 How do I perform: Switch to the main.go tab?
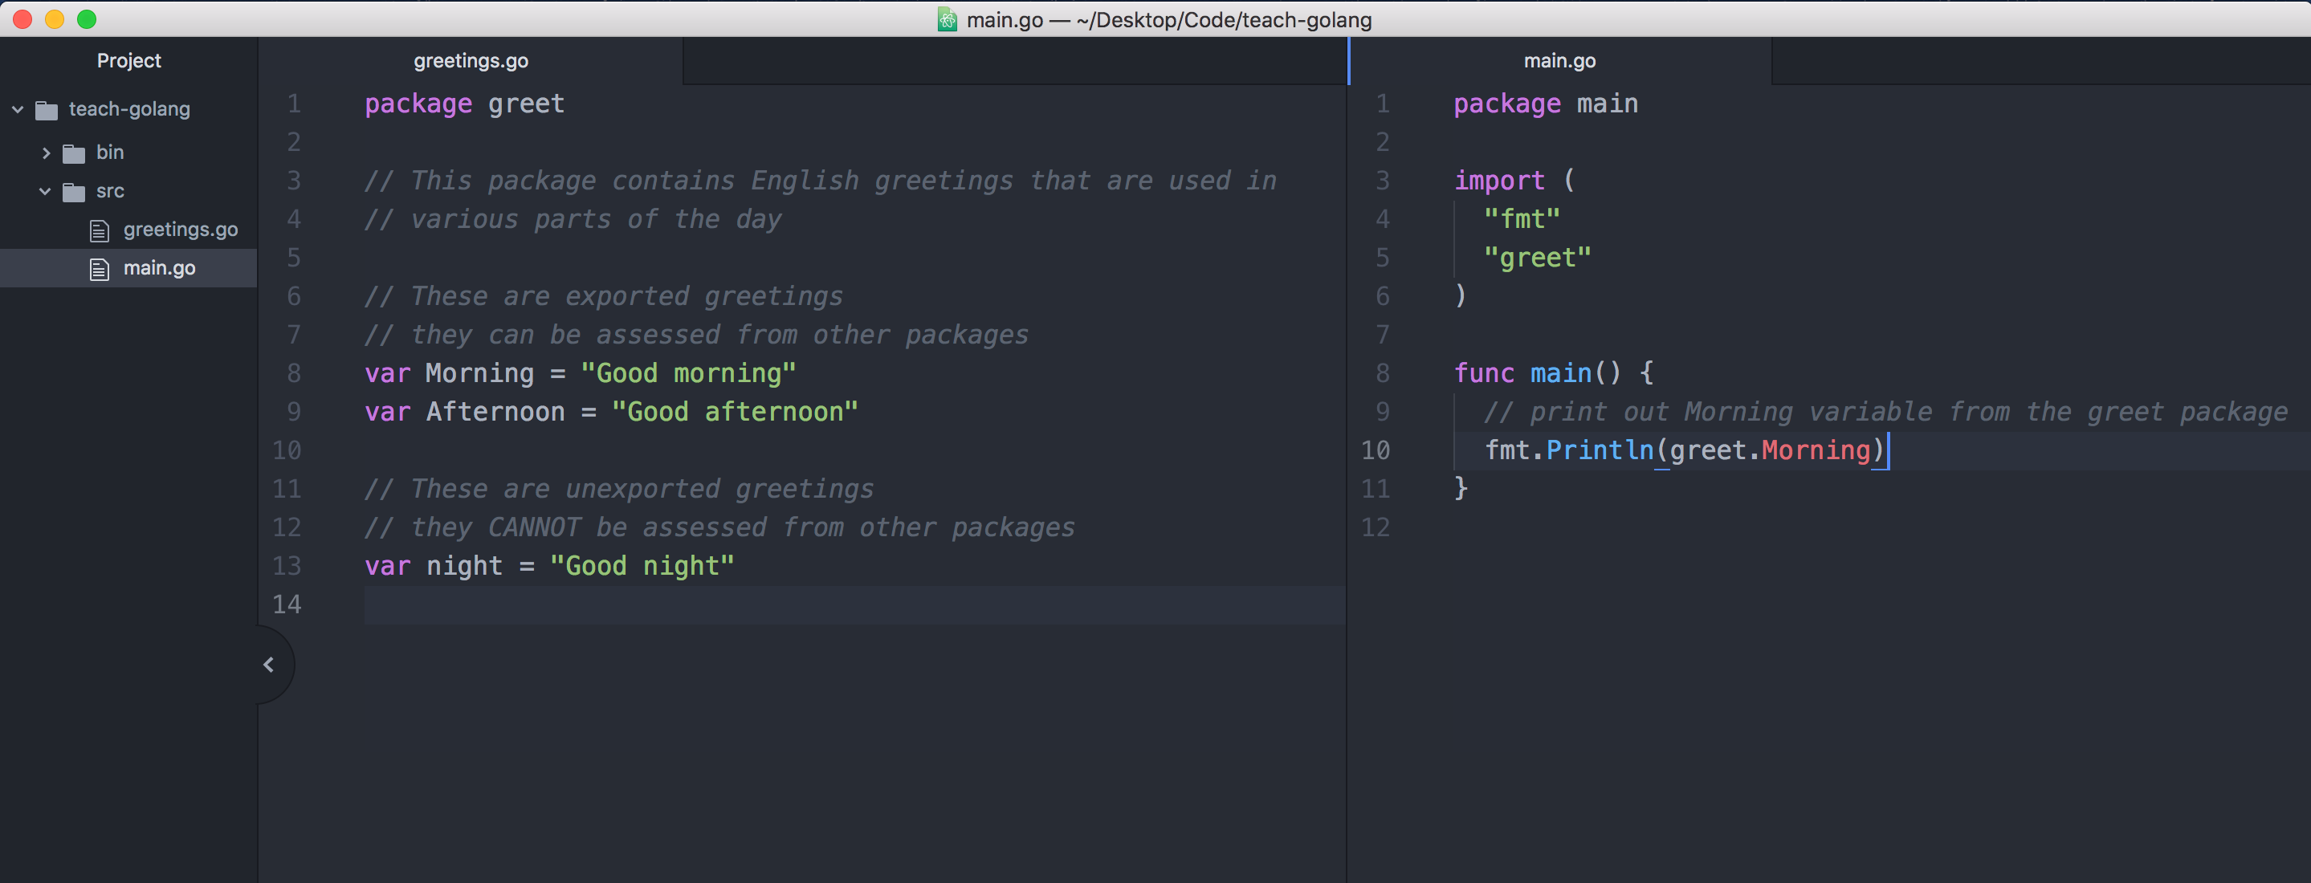click(x=1560, y=60)
